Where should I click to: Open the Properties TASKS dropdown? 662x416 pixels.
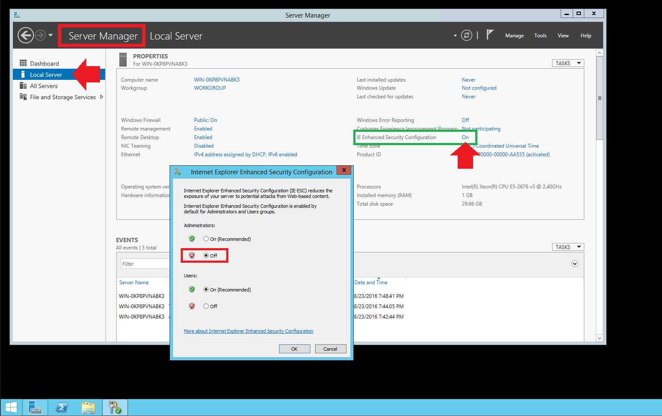[x=568, y=63]
